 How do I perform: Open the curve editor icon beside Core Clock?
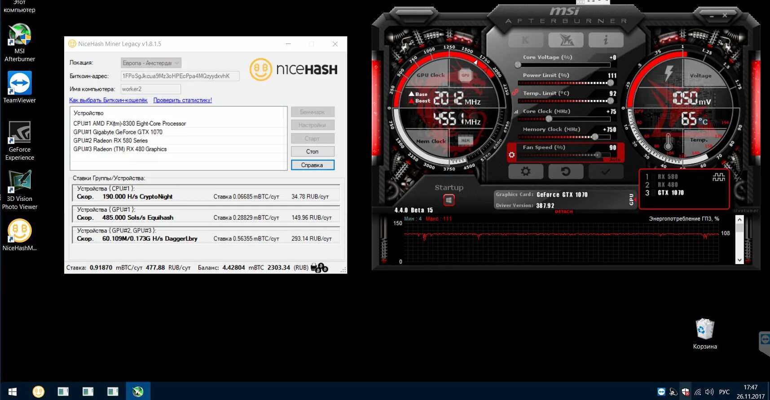click(516, 112)
